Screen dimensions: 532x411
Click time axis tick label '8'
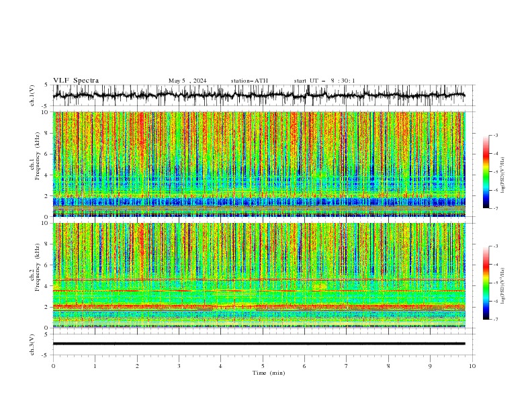coord(388,366)
